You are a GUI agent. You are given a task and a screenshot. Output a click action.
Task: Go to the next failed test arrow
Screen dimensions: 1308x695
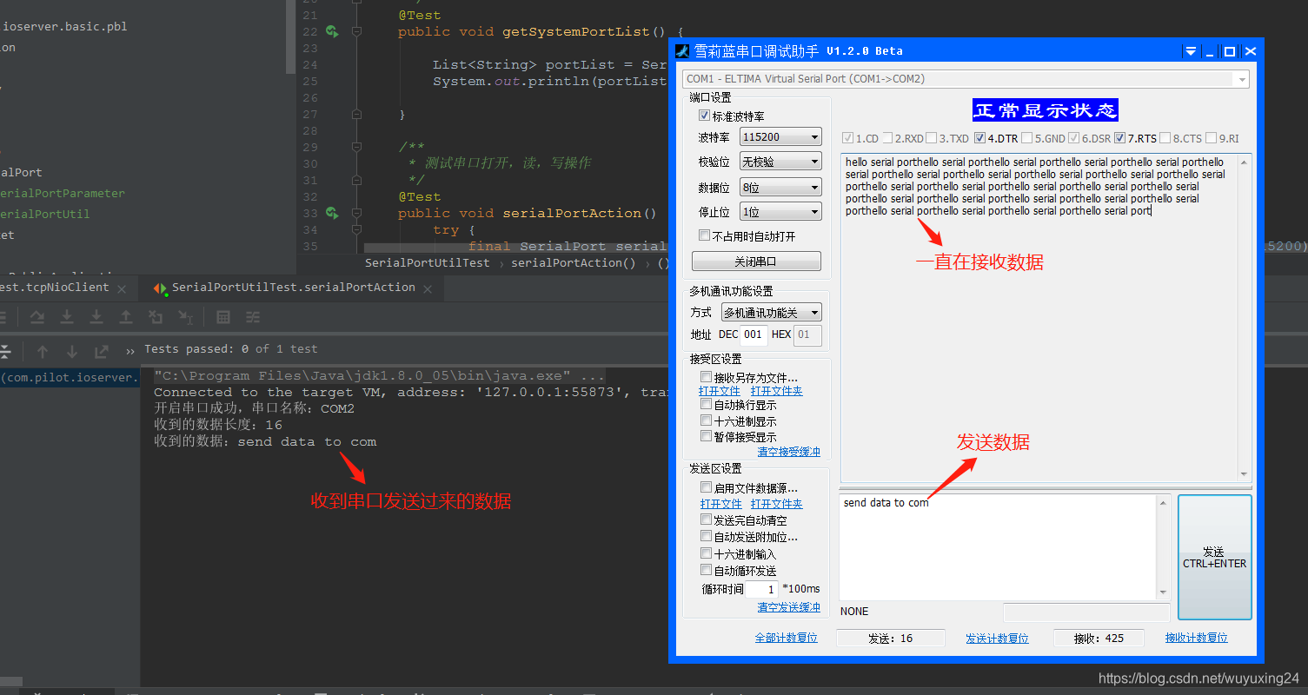(x=72, y=352)
